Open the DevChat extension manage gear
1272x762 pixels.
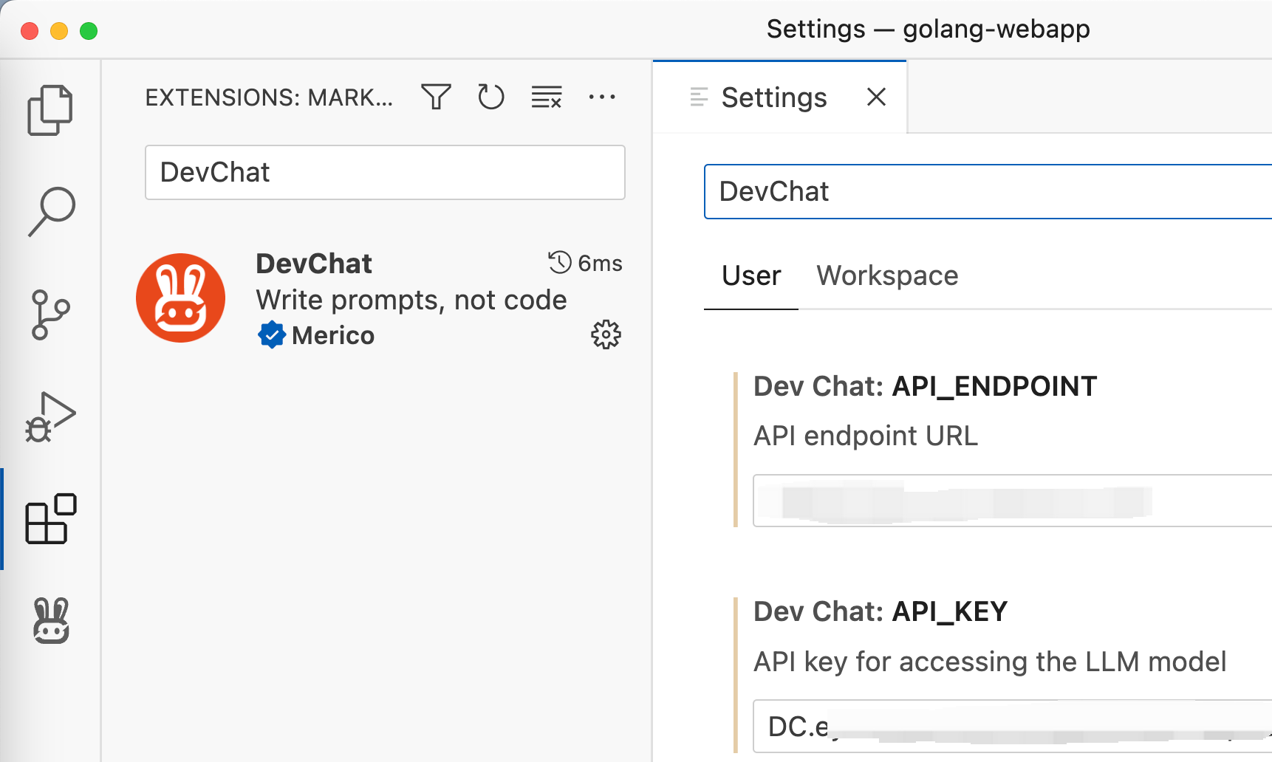(x=605, y=334)
